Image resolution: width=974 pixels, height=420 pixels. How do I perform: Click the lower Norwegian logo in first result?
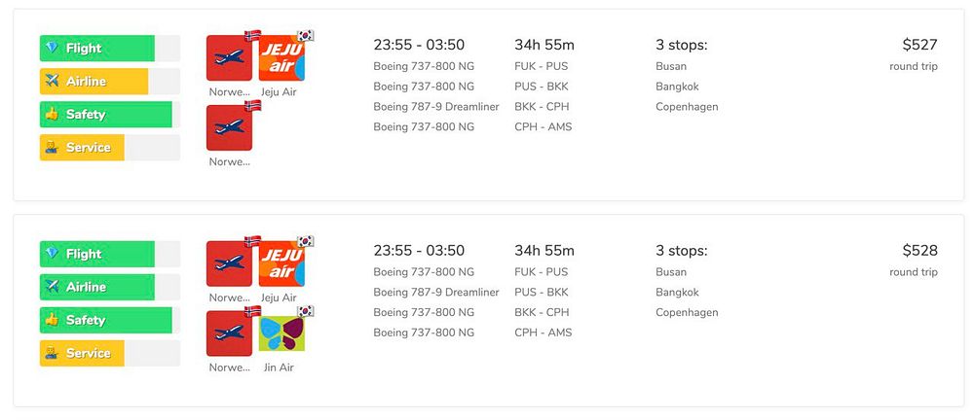(x=229, y=127)
